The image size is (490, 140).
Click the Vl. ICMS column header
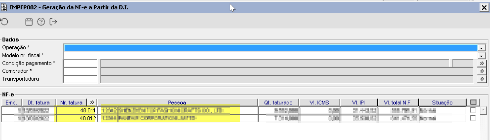[x=319, y=102]
